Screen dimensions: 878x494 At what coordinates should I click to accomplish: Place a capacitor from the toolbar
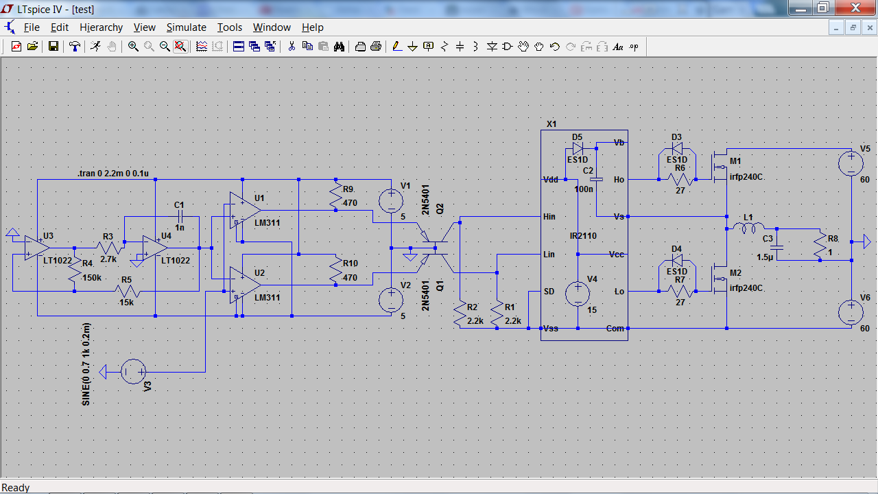(x=460, y=47)
